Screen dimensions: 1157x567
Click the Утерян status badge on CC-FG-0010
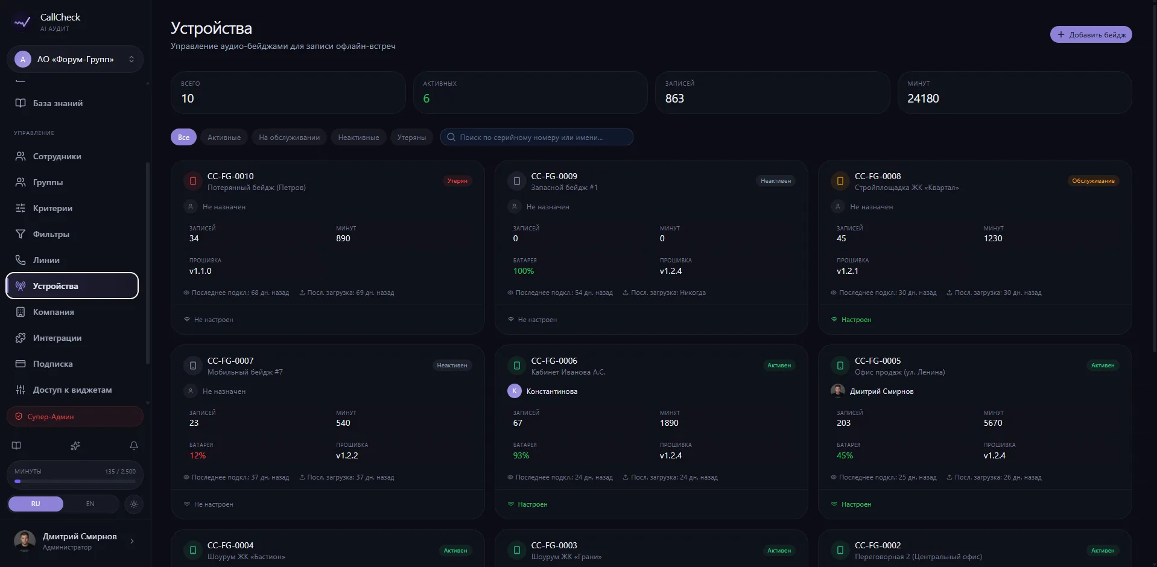click(x=457, y=181)
